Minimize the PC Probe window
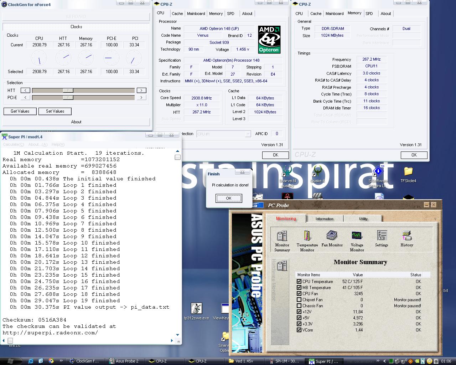This screenshot has width=456, height=365. 426,205
